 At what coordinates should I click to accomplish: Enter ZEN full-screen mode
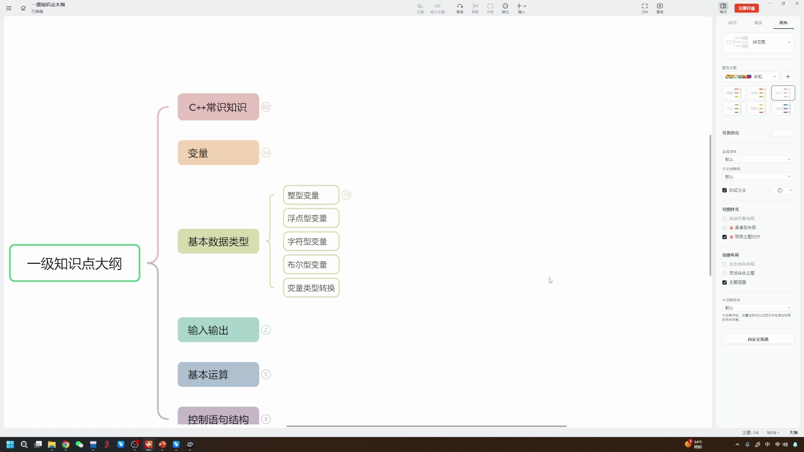click(x=644, y=8)
